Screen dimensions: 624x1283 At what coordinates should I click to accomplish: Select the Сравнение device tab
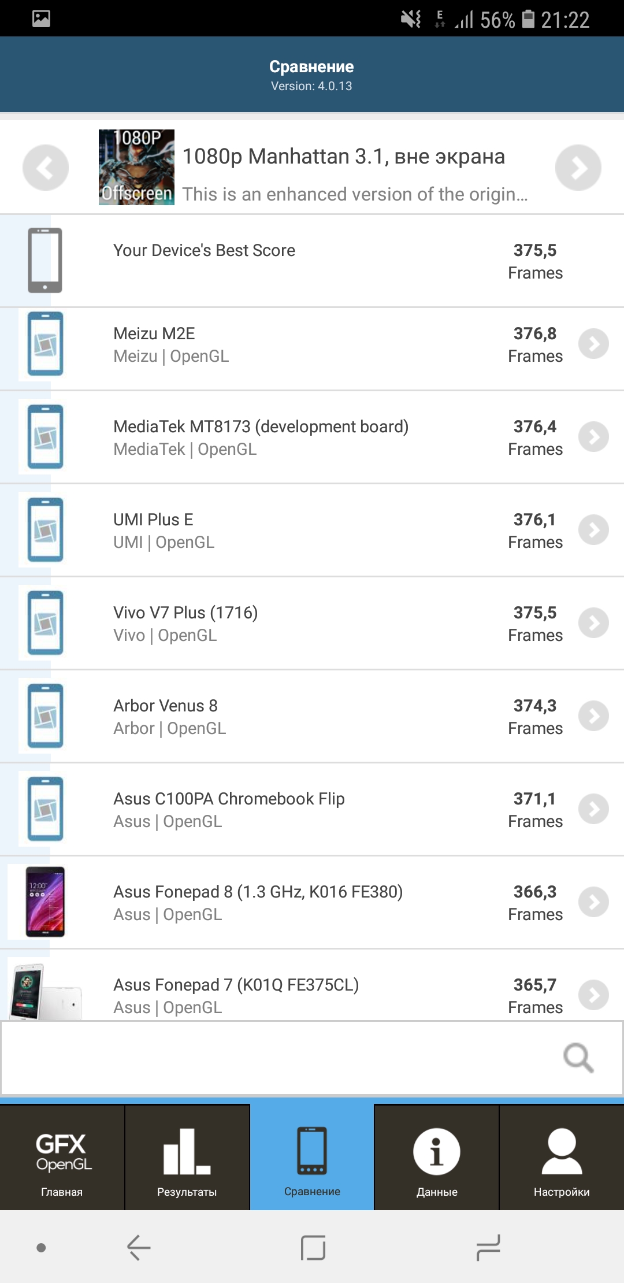click(x=312, y=1158)
